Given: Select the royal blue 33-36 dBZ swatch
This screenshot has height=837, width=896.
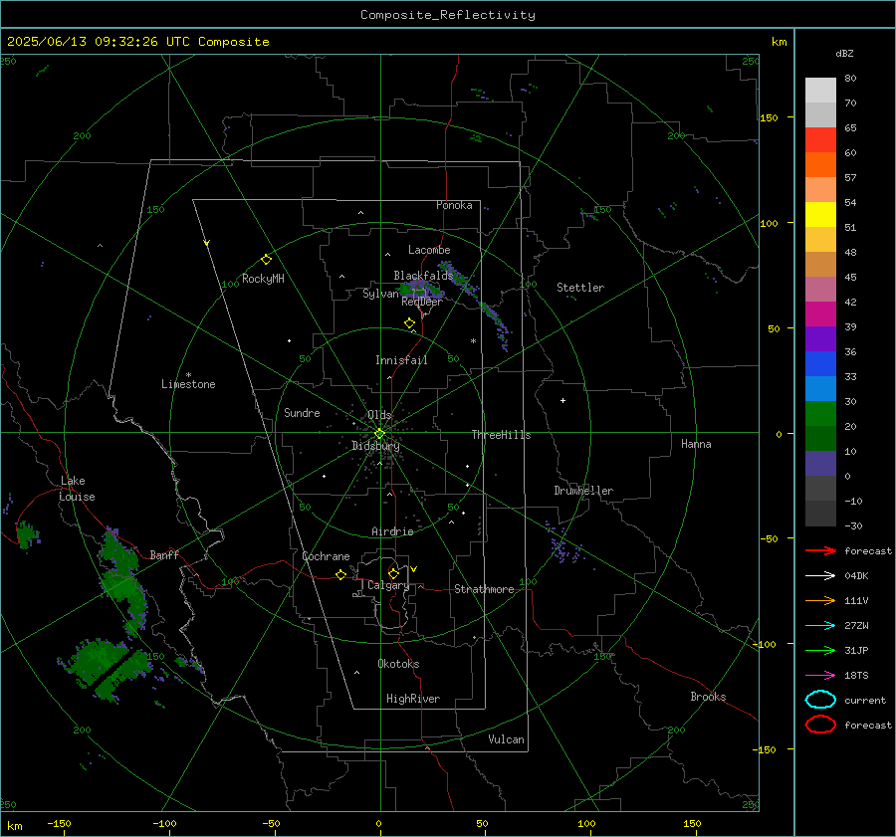Looking at the screenshot, I should (x=820, y=364).
